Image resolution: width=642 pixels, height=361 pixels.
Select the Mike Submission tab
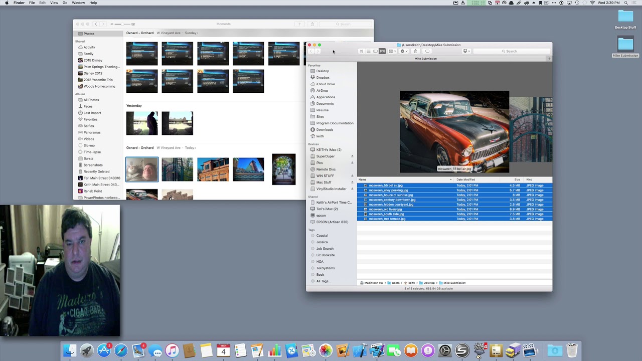pos(426,59)
